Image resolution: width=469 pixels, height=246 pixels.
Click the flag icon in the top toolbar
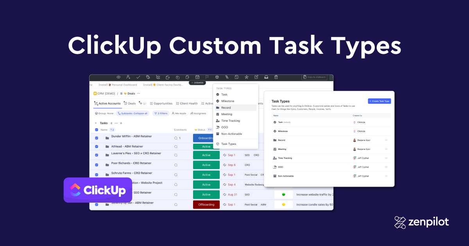coord(207,77)
